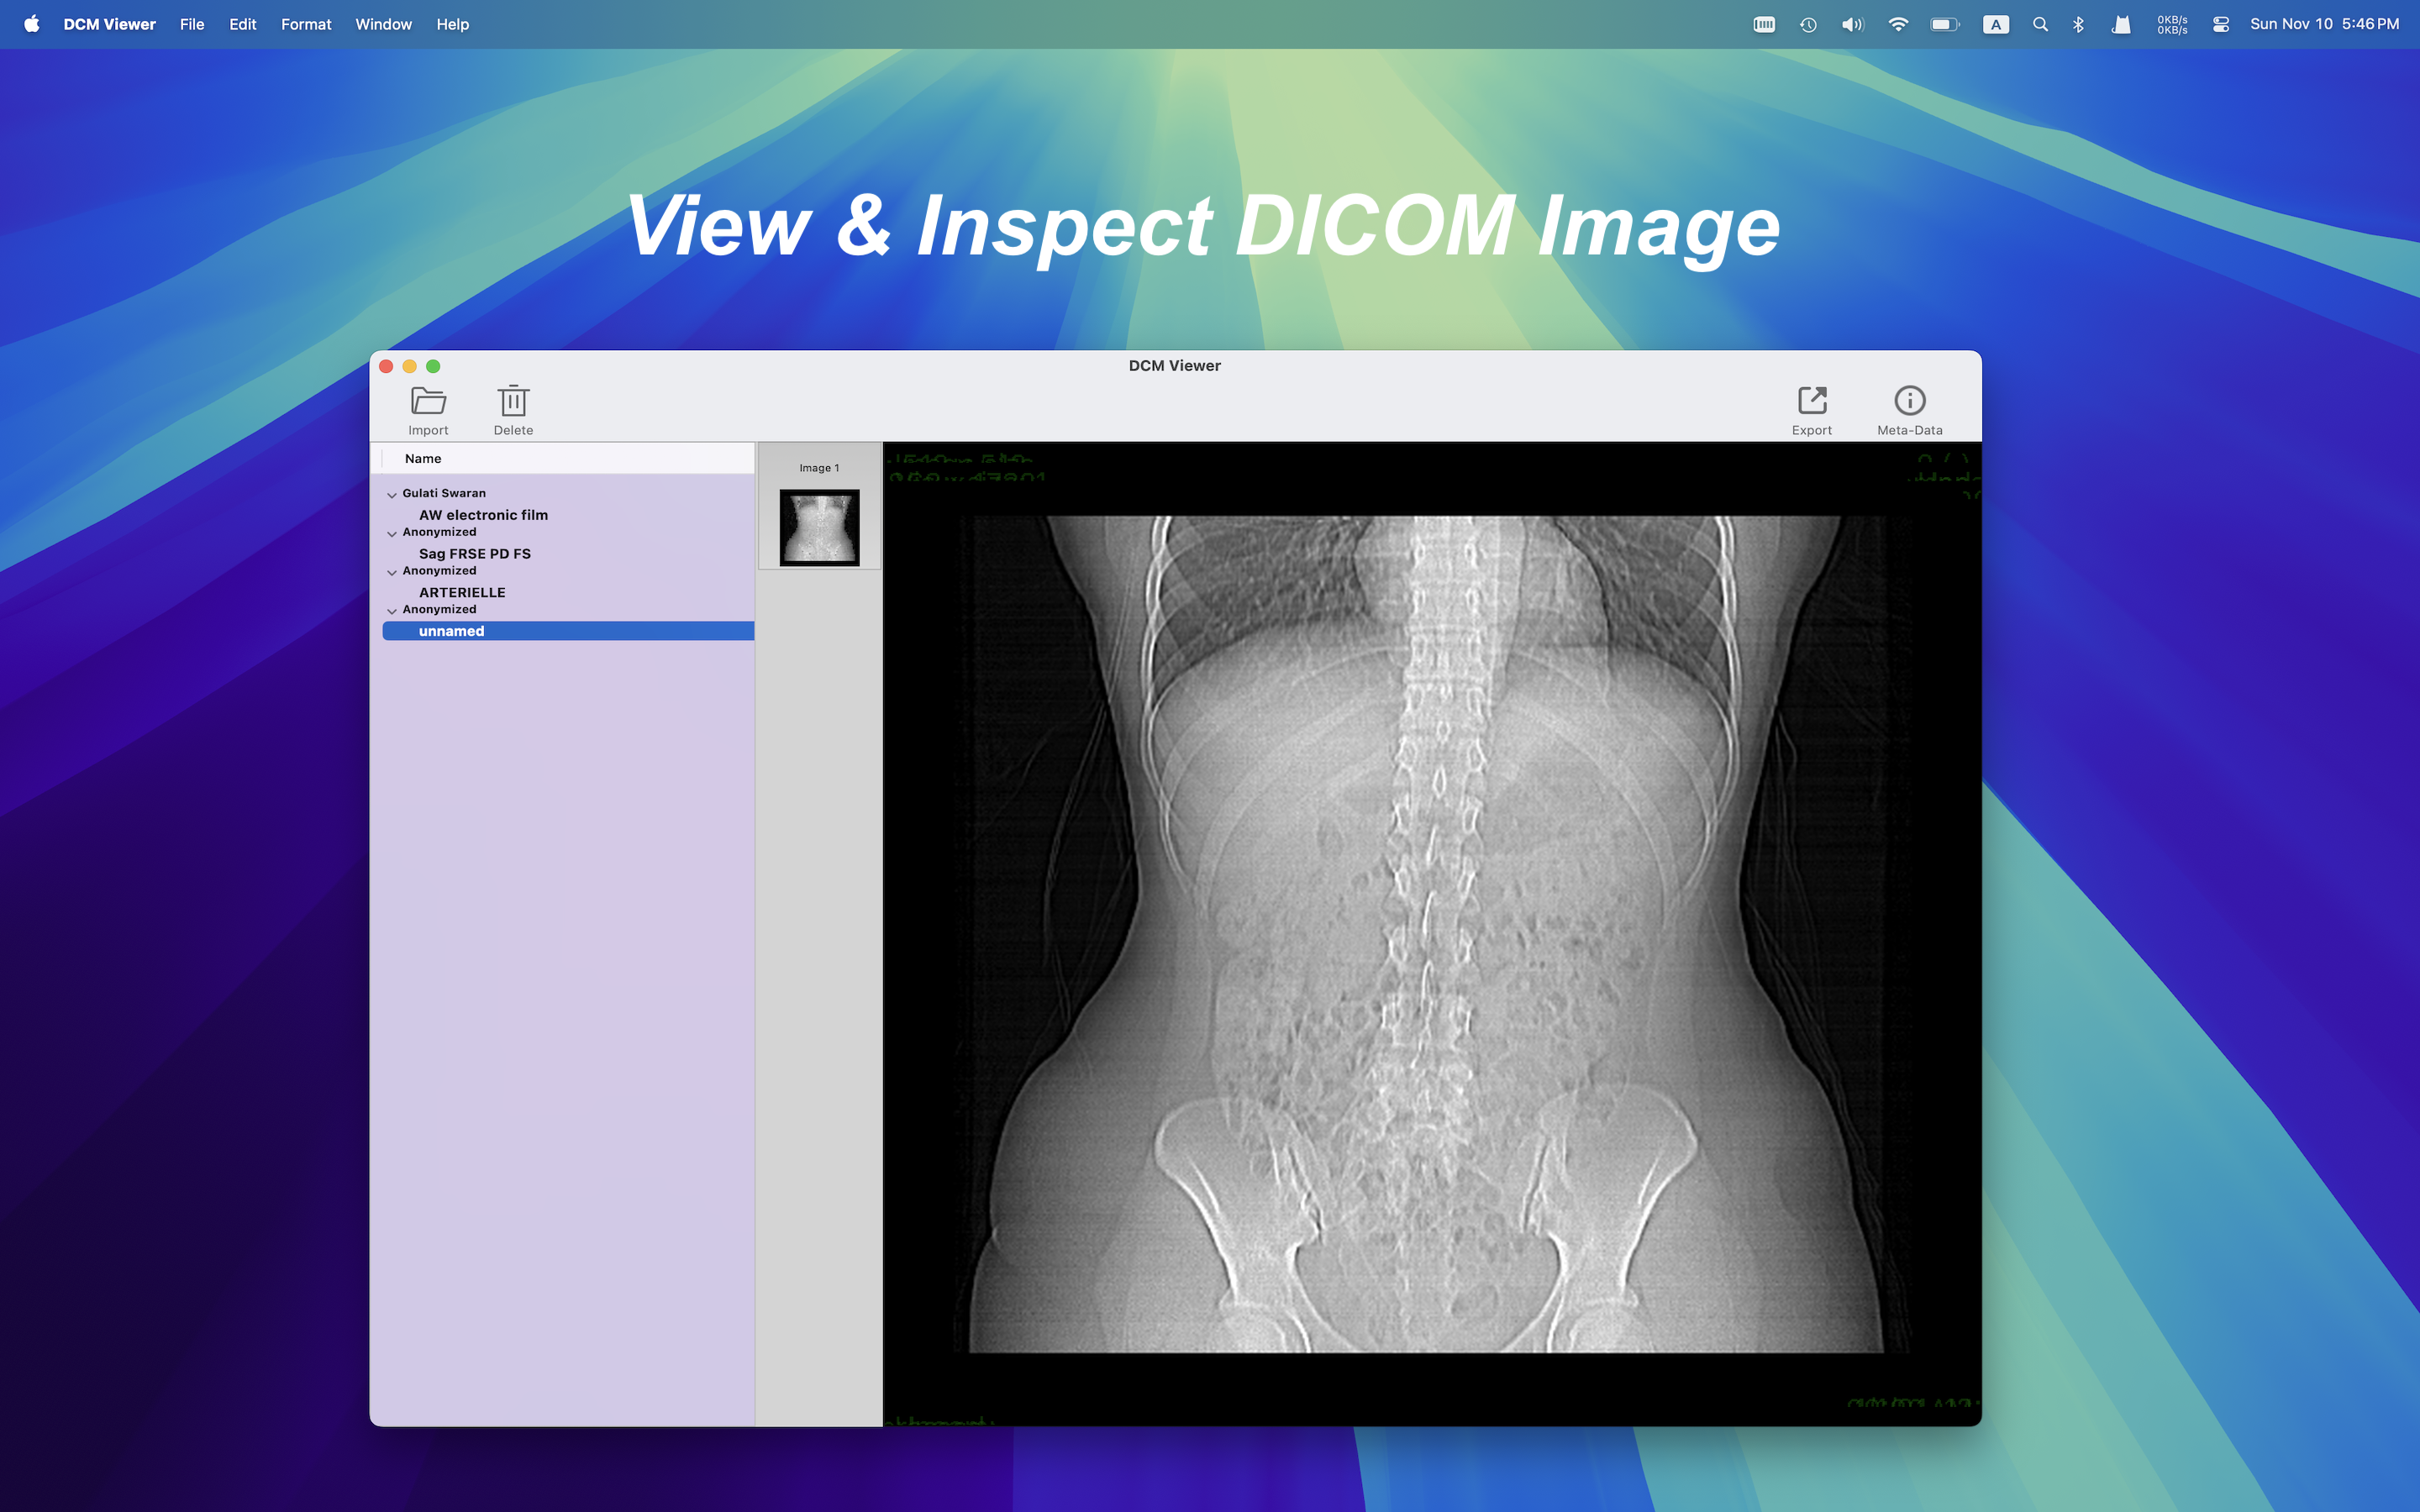The height and width of the screenshot is (1512, 2420).
Task: Click the date and time in menu bar
Action: 2324,24
